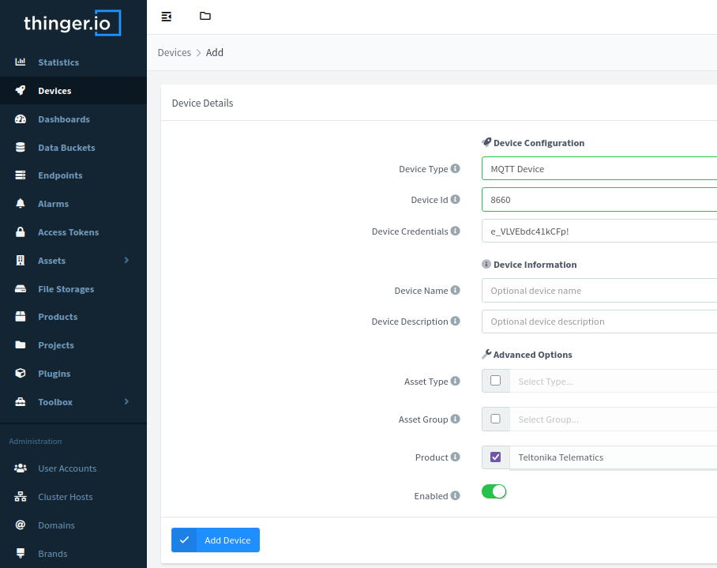Click the Asset Group info icon

tap(455, 419)
